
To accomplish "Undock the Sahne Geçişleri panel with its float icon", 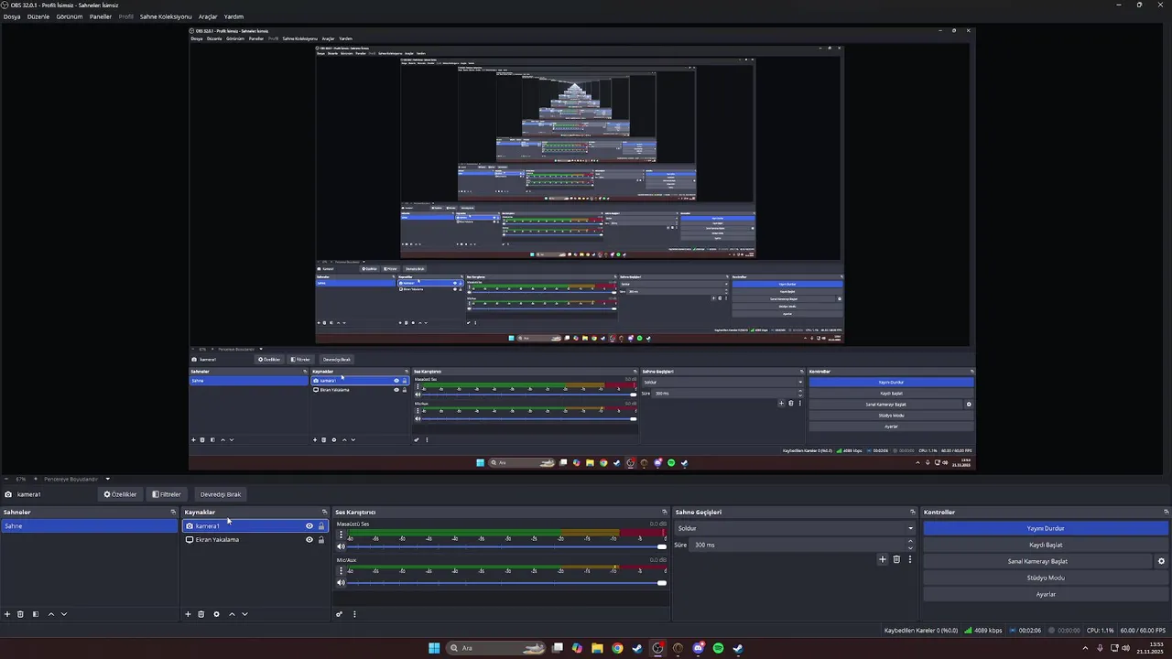I will 913,513.
